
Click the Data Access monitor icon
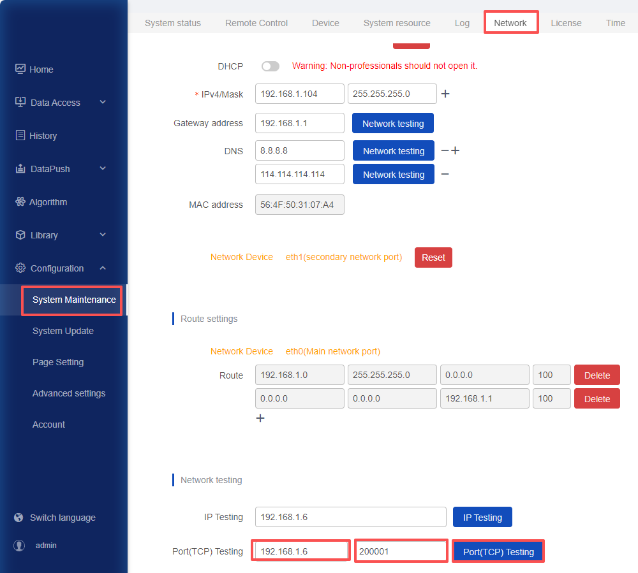[x=20, y=102]
